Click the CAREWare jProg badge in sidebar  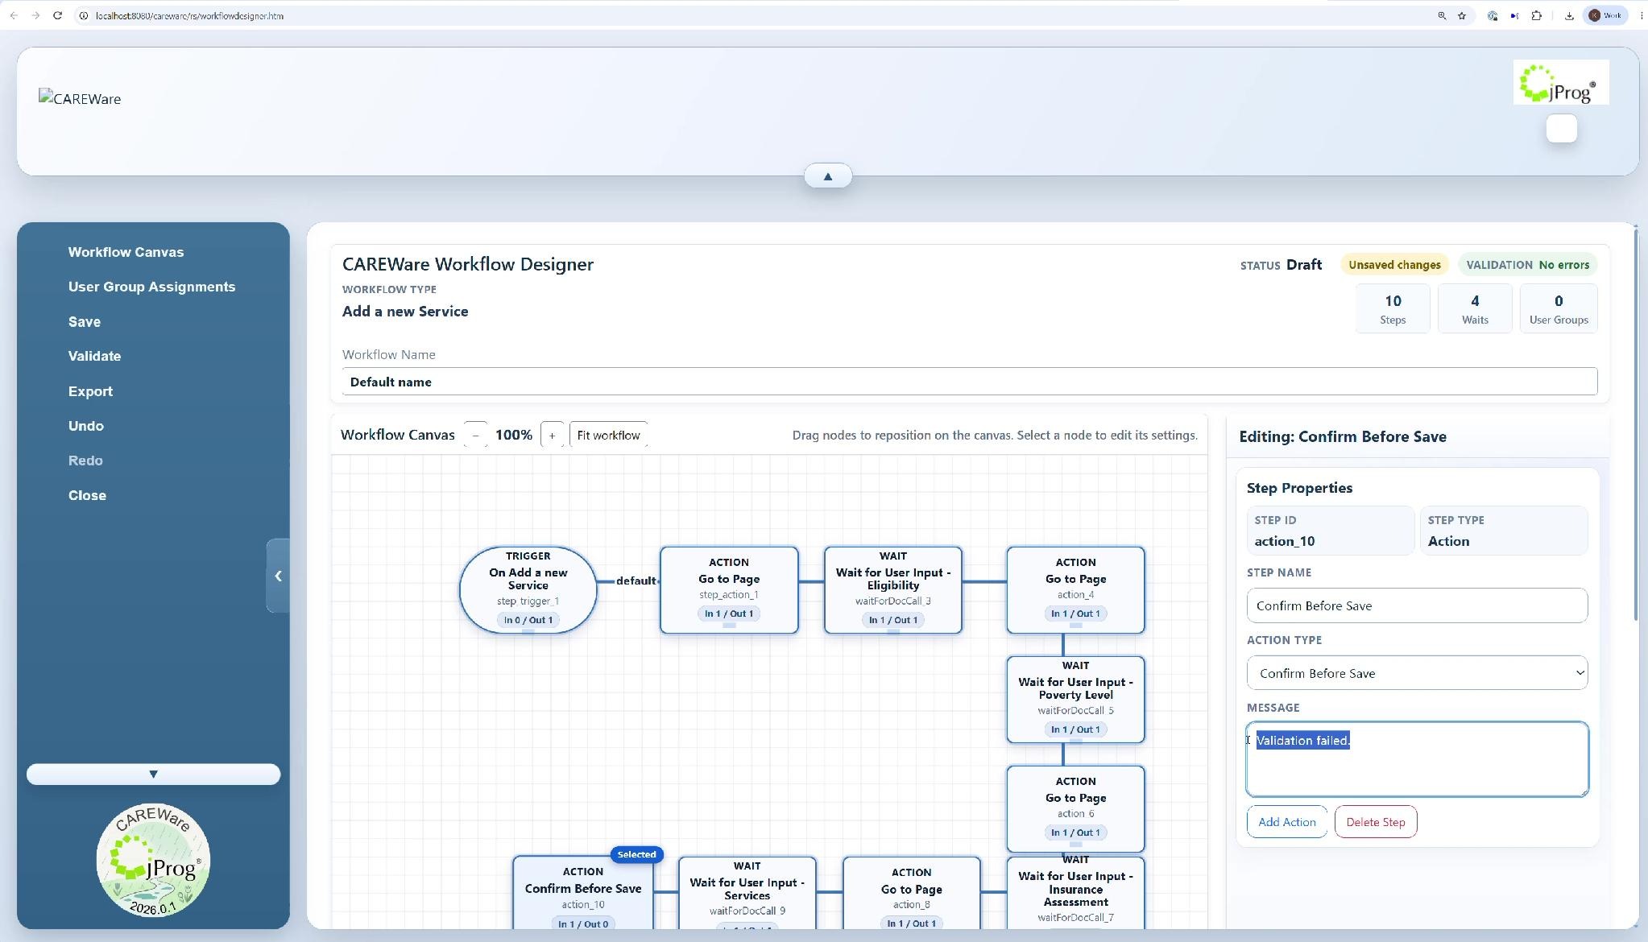(153, 860)
